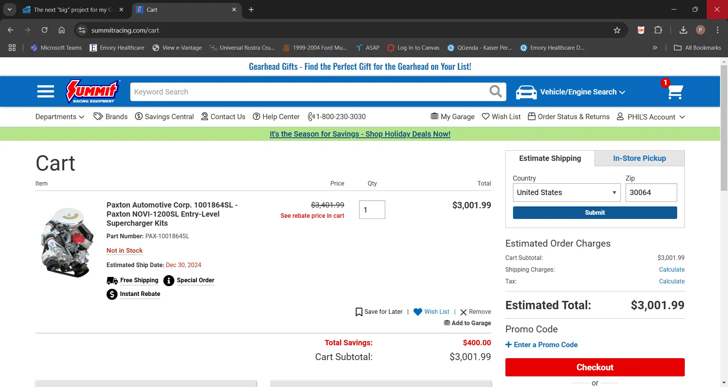
Task: Go back to the previous page
Action: pos(11,30)
